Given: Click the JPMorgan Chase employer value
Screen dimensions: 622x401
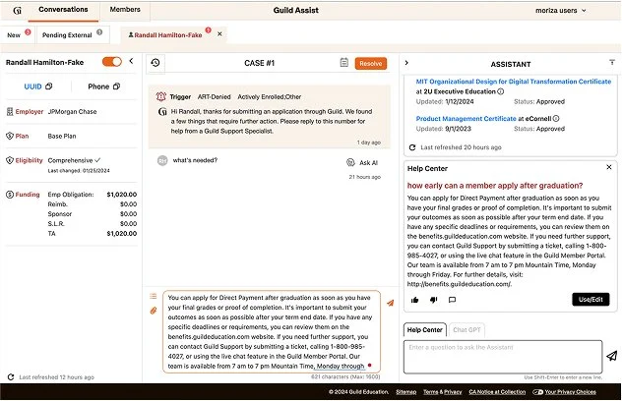Looking at the screenshot, I should coord(72,112).
